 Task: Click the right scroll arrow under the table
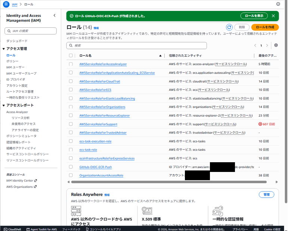point(277,182)
